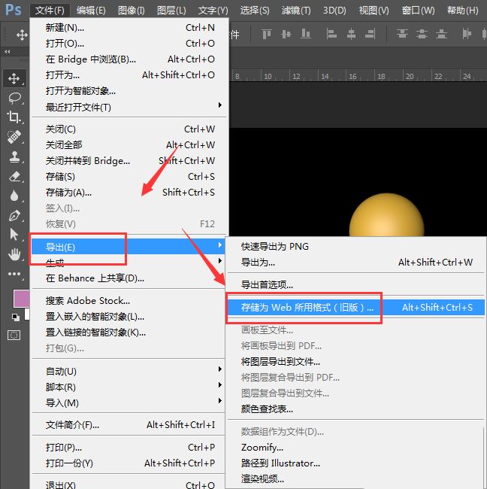
Task: Expand the 导入(M) submenu
Action: click(x=129, y=403)
